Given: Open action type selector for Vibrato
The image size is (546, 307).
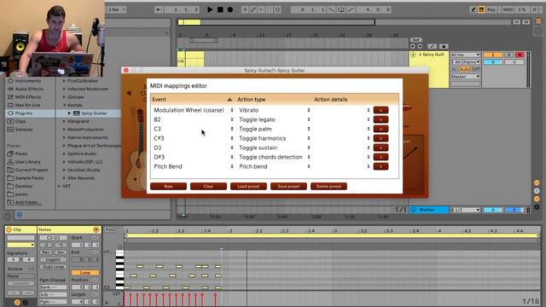Looking at the screenshot, I should pyautogui.click(x=309, y=110).
